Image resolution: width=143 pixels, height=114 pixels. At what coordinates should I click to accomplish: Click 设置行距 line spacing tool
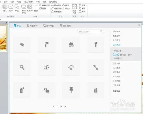click(56, 9)
